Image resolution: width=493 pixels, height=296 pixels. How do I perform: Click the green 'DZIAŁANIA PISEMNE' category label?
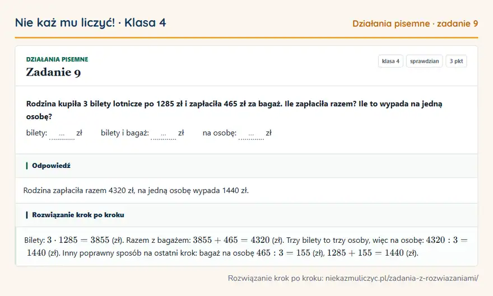57,59
